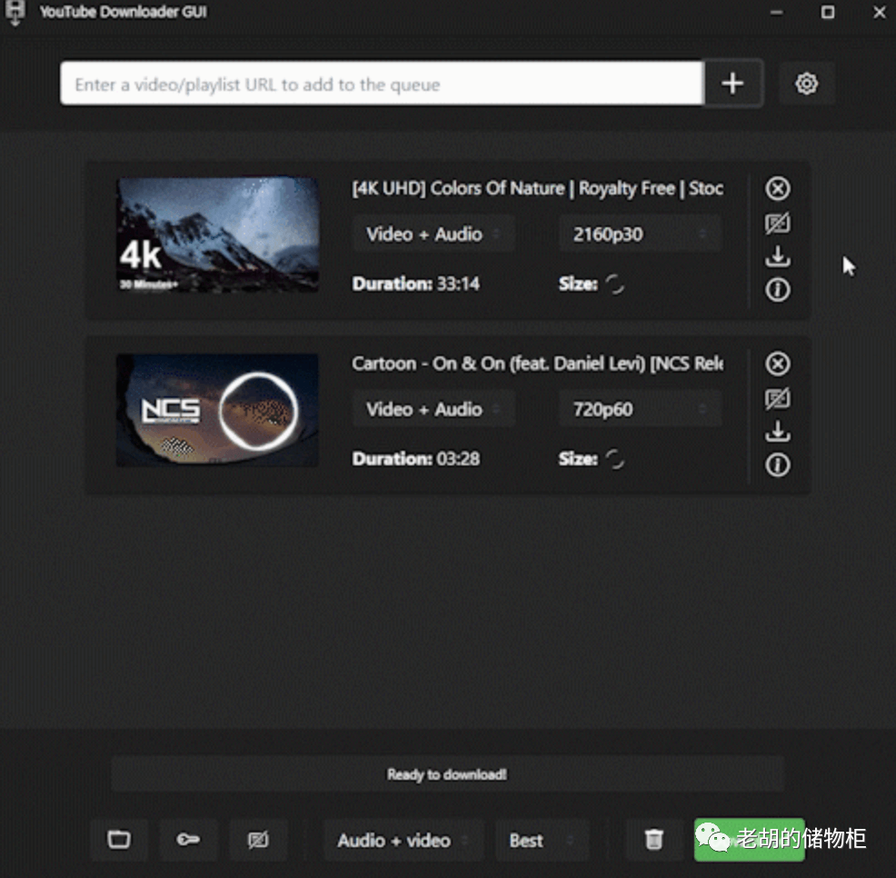The image size is (896, 878).
Task: Remove Cartoon On & On video from queue
Action: pos(778,364)
